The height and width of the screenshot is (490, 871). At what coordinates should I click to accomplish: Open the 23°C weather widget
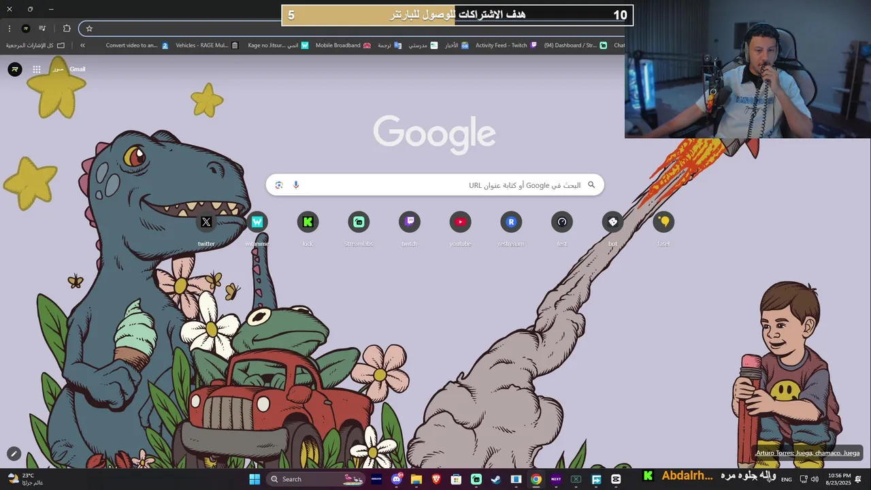coord(25,479)
